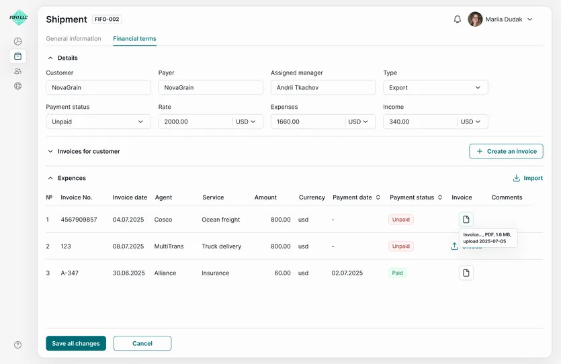Click upload icon in MultiTrans row
This screenshot has width=561, height=364.
point(454,246)
